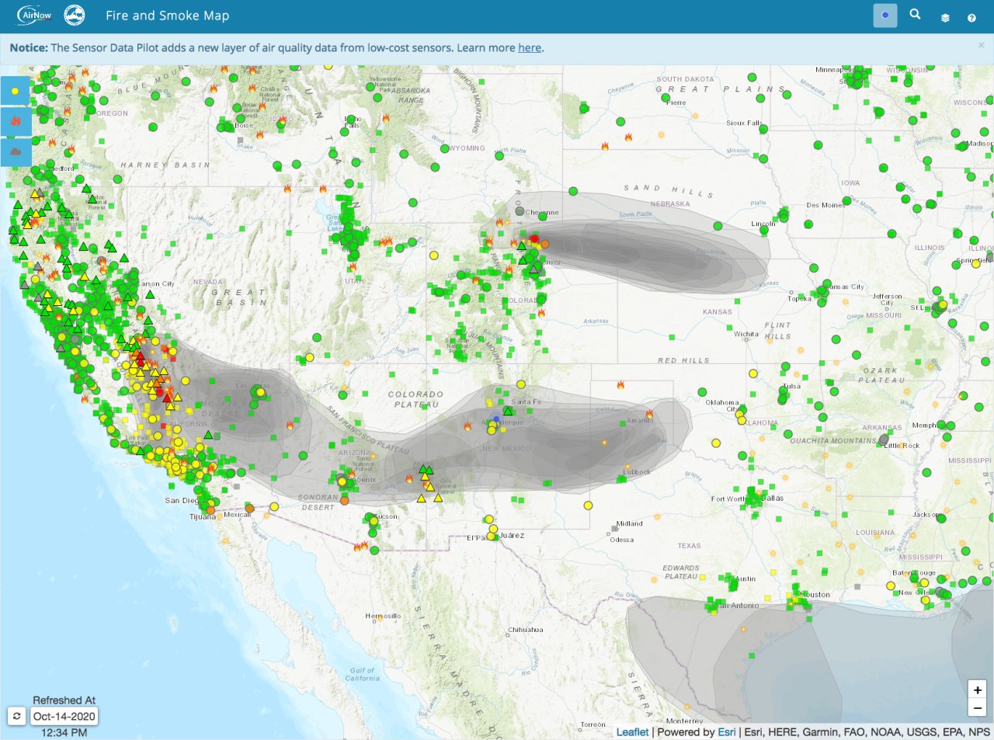Open the map layers stack icon

(945, 17)
